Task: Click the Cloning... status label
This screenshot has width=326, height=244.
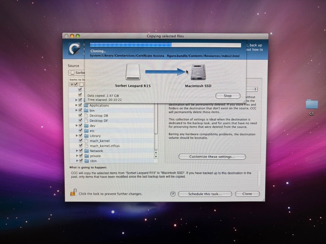Action: click(x=98, y=51)
